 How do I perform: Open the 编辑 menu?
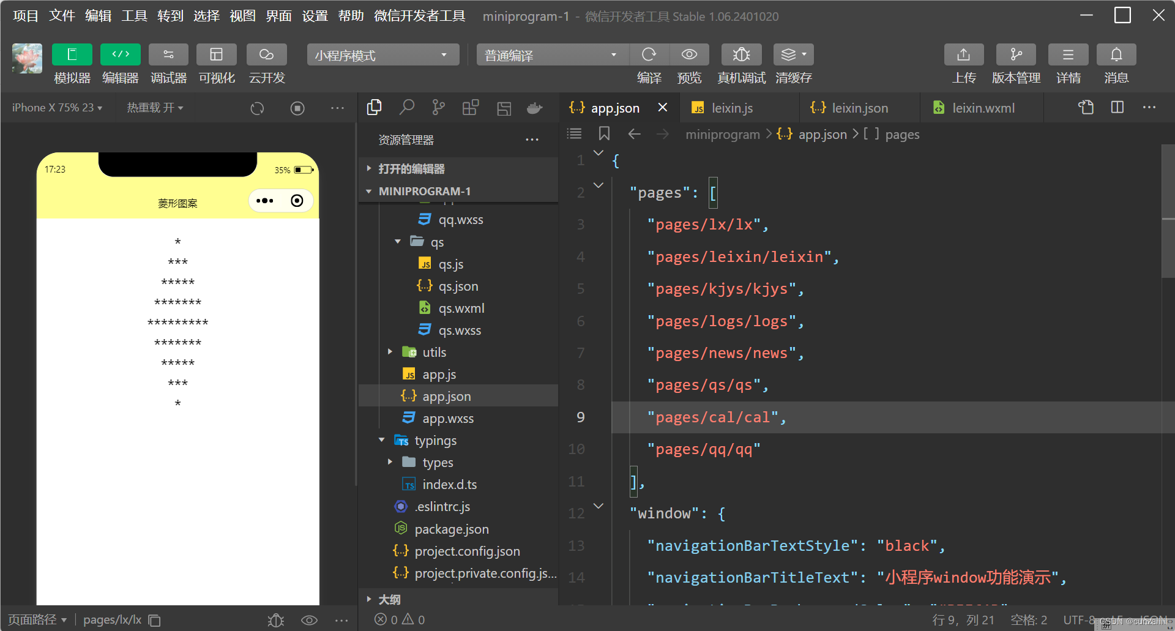[98, 16]
